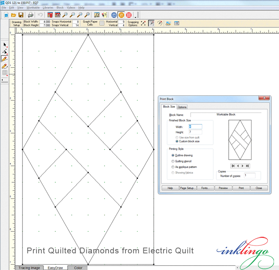Open the worktable tools dropdown arrow in toolbar
The image size is (279, 270).
pyautogui.click(x=135, y=17)
